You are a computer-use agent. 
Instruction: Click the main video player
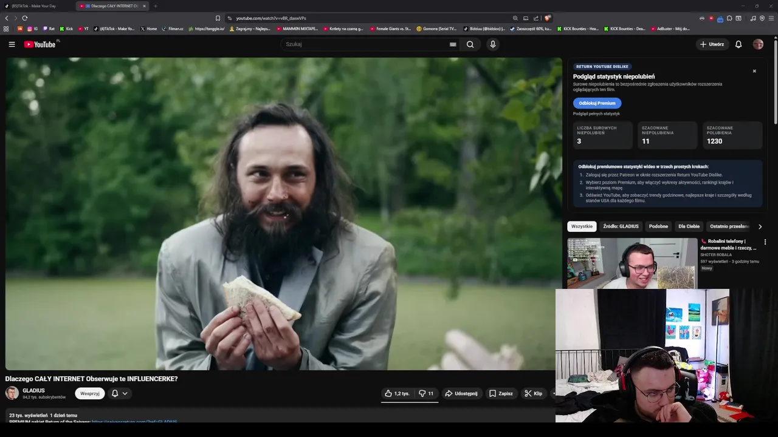[284, 214]
